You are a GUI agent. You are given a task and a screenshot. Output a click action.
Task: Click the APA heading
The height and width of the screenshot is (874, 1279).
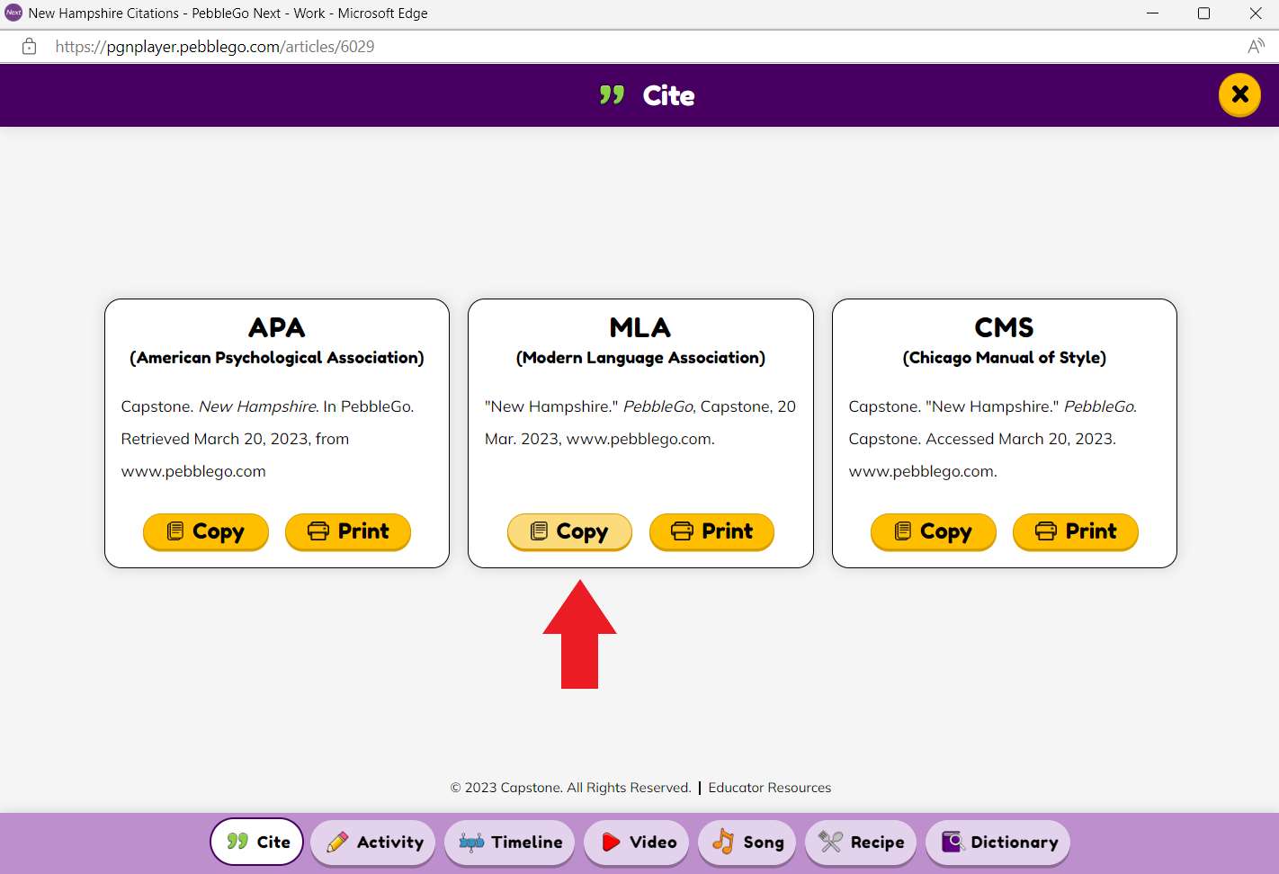click(x=277, y=327)
